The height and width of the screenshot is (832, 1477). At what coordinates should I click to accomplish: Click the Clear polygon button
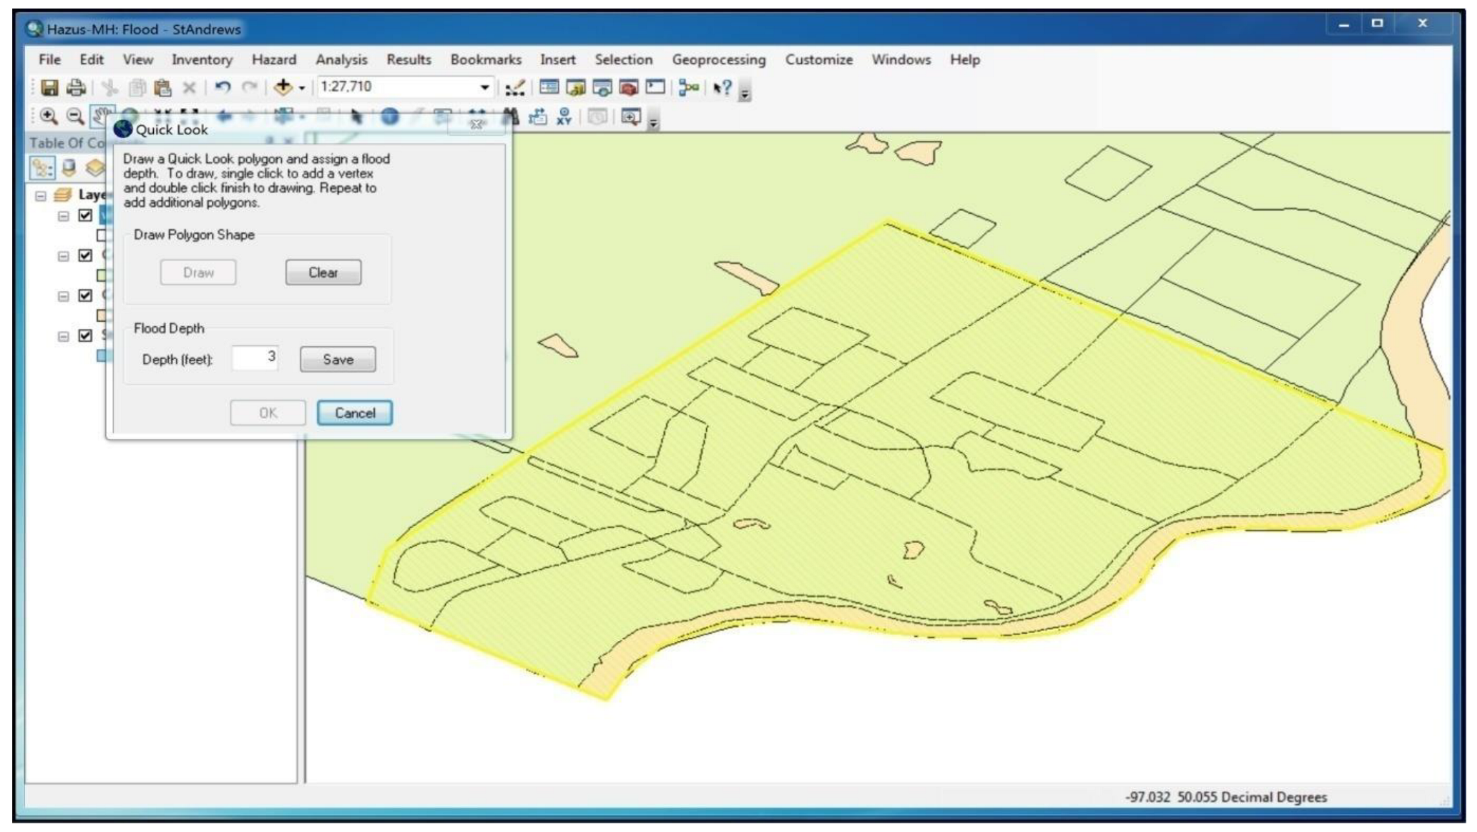point(323,273)
